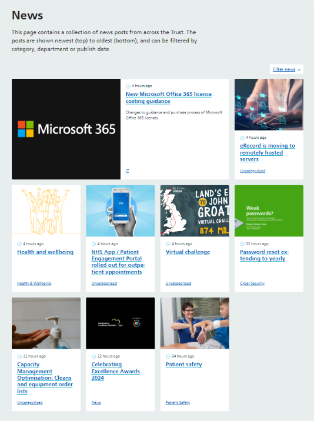Screen dimensions: 314x421
Task: Open Celebrating Excellence Awards 2024 article
Action: [115, 371]
